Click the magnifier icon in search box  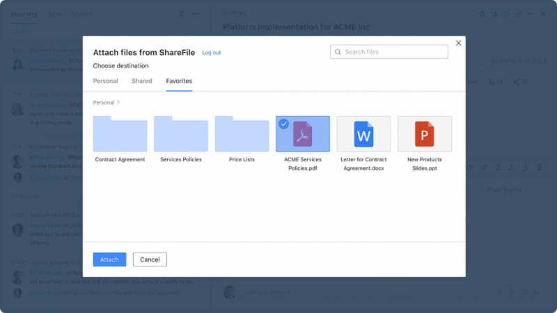click(x=338, y=52)
